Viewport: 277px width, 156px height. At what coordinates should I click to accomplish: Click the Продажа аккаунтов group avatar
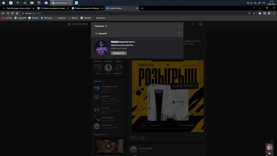point(101,48)
